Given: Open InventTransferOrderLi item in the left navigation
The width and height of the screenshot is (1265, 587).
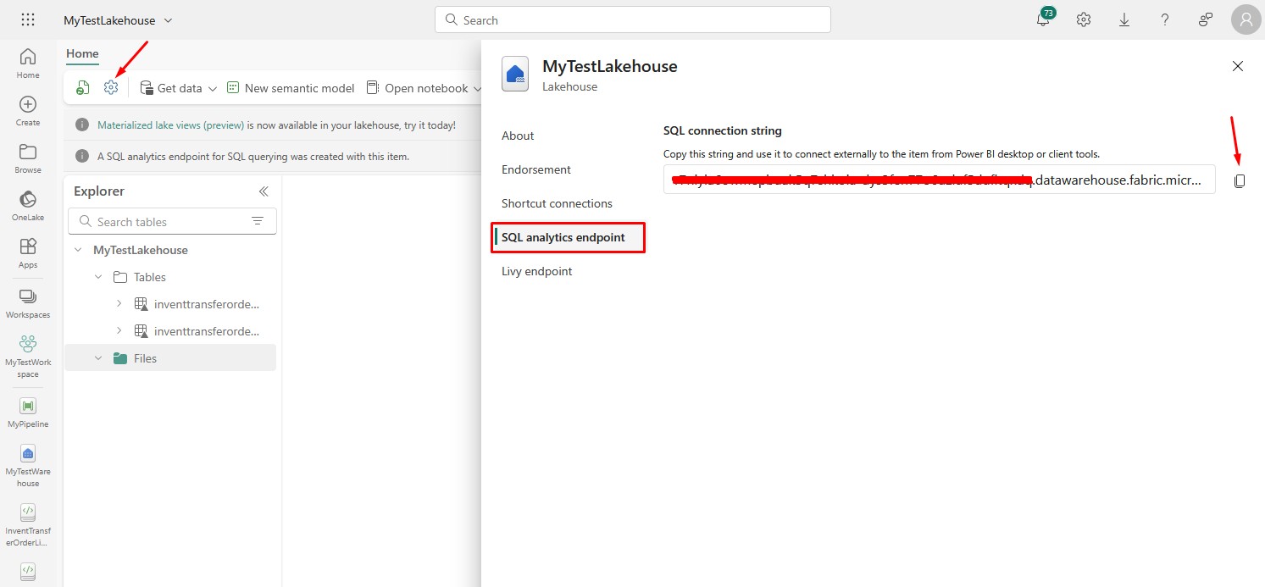Looking at the screenshot, I should [28, 525].
